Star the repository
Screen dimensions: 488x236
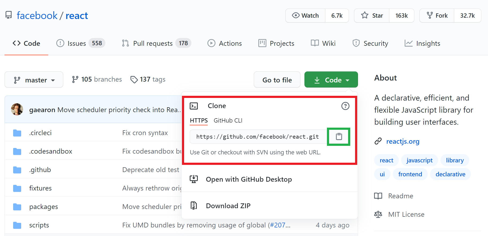[x=372, y=16]
